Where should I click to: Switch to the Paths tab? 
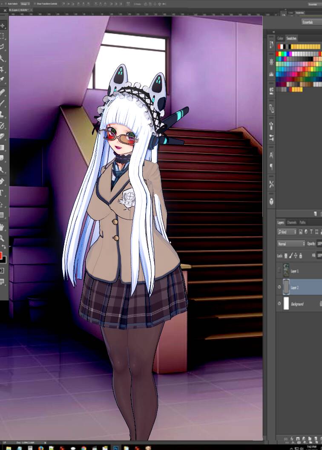click(302, 222)
